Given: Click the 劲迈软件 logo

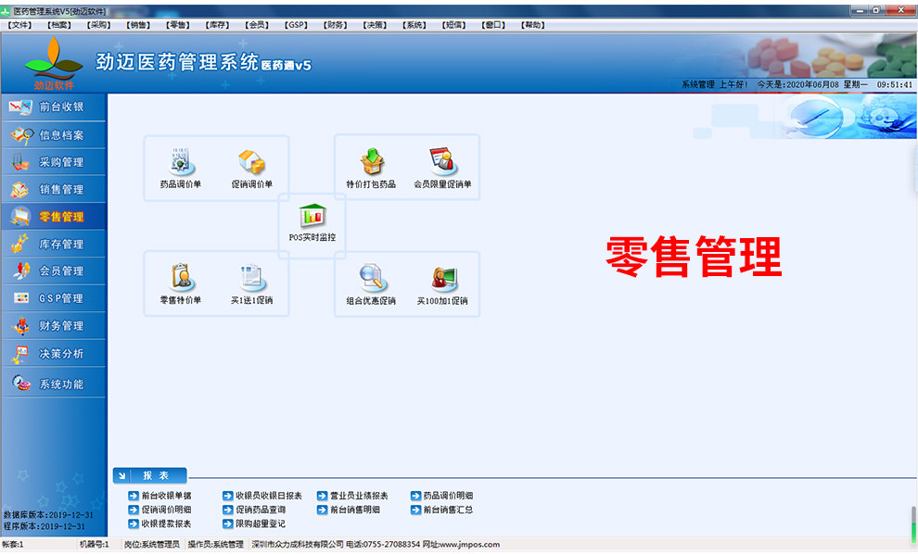Looking at the screenshot, I should pyautogui.click(x=54, y=64).
